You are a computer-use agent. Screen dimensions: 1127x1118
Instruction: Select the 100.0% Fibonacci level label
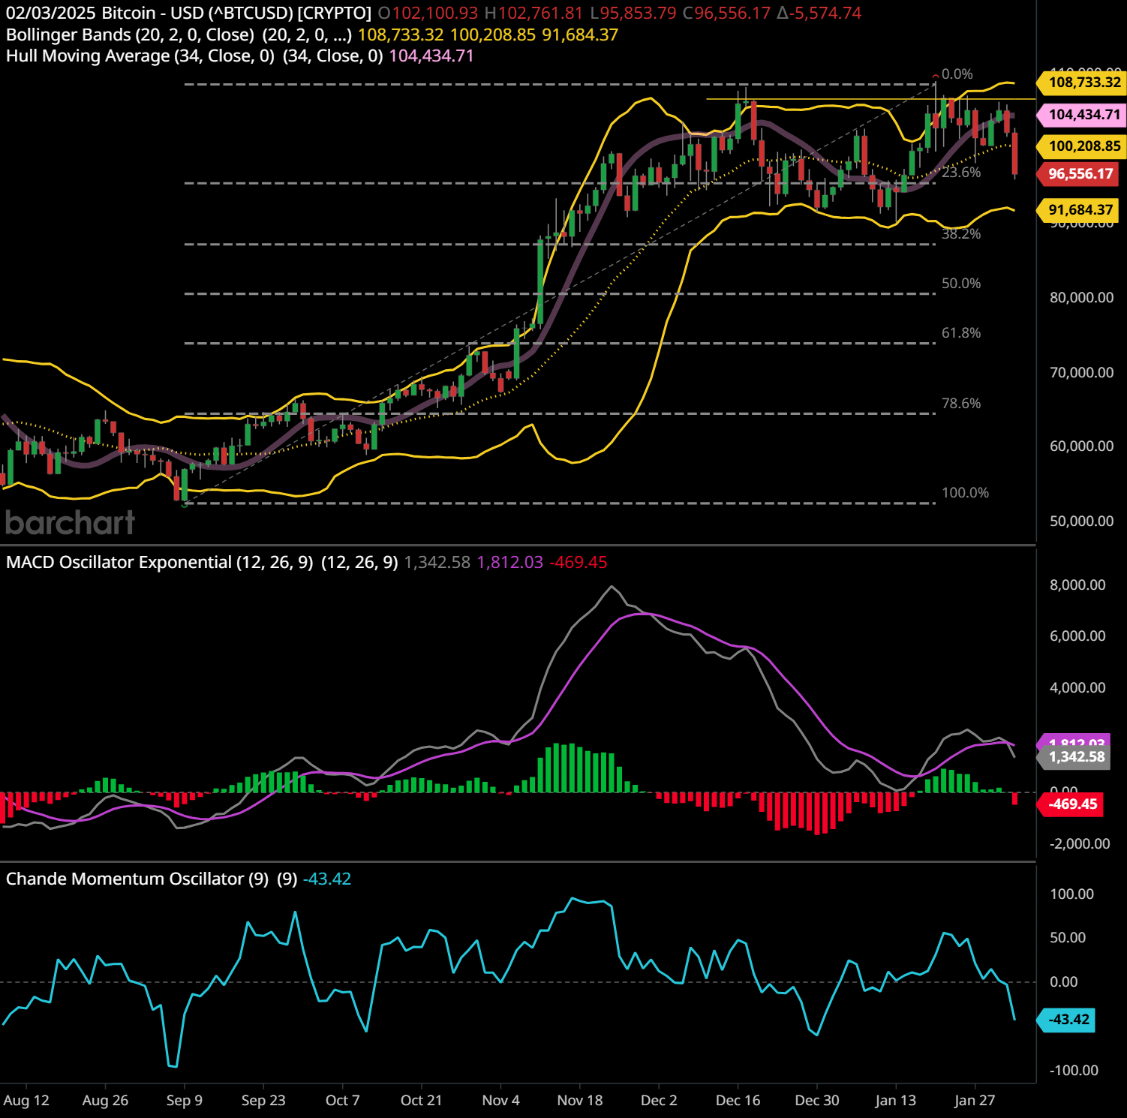coord(965,493)
